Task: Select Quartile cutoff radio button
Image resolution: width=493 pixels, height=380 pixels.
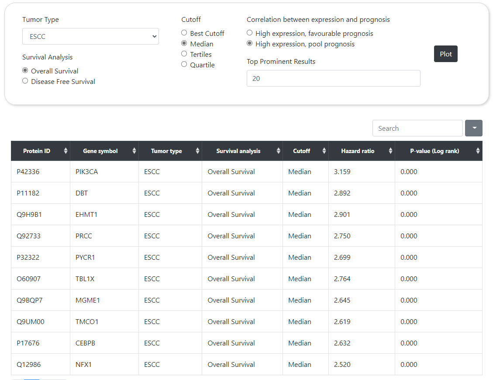Action: click(x=184, y=65)
